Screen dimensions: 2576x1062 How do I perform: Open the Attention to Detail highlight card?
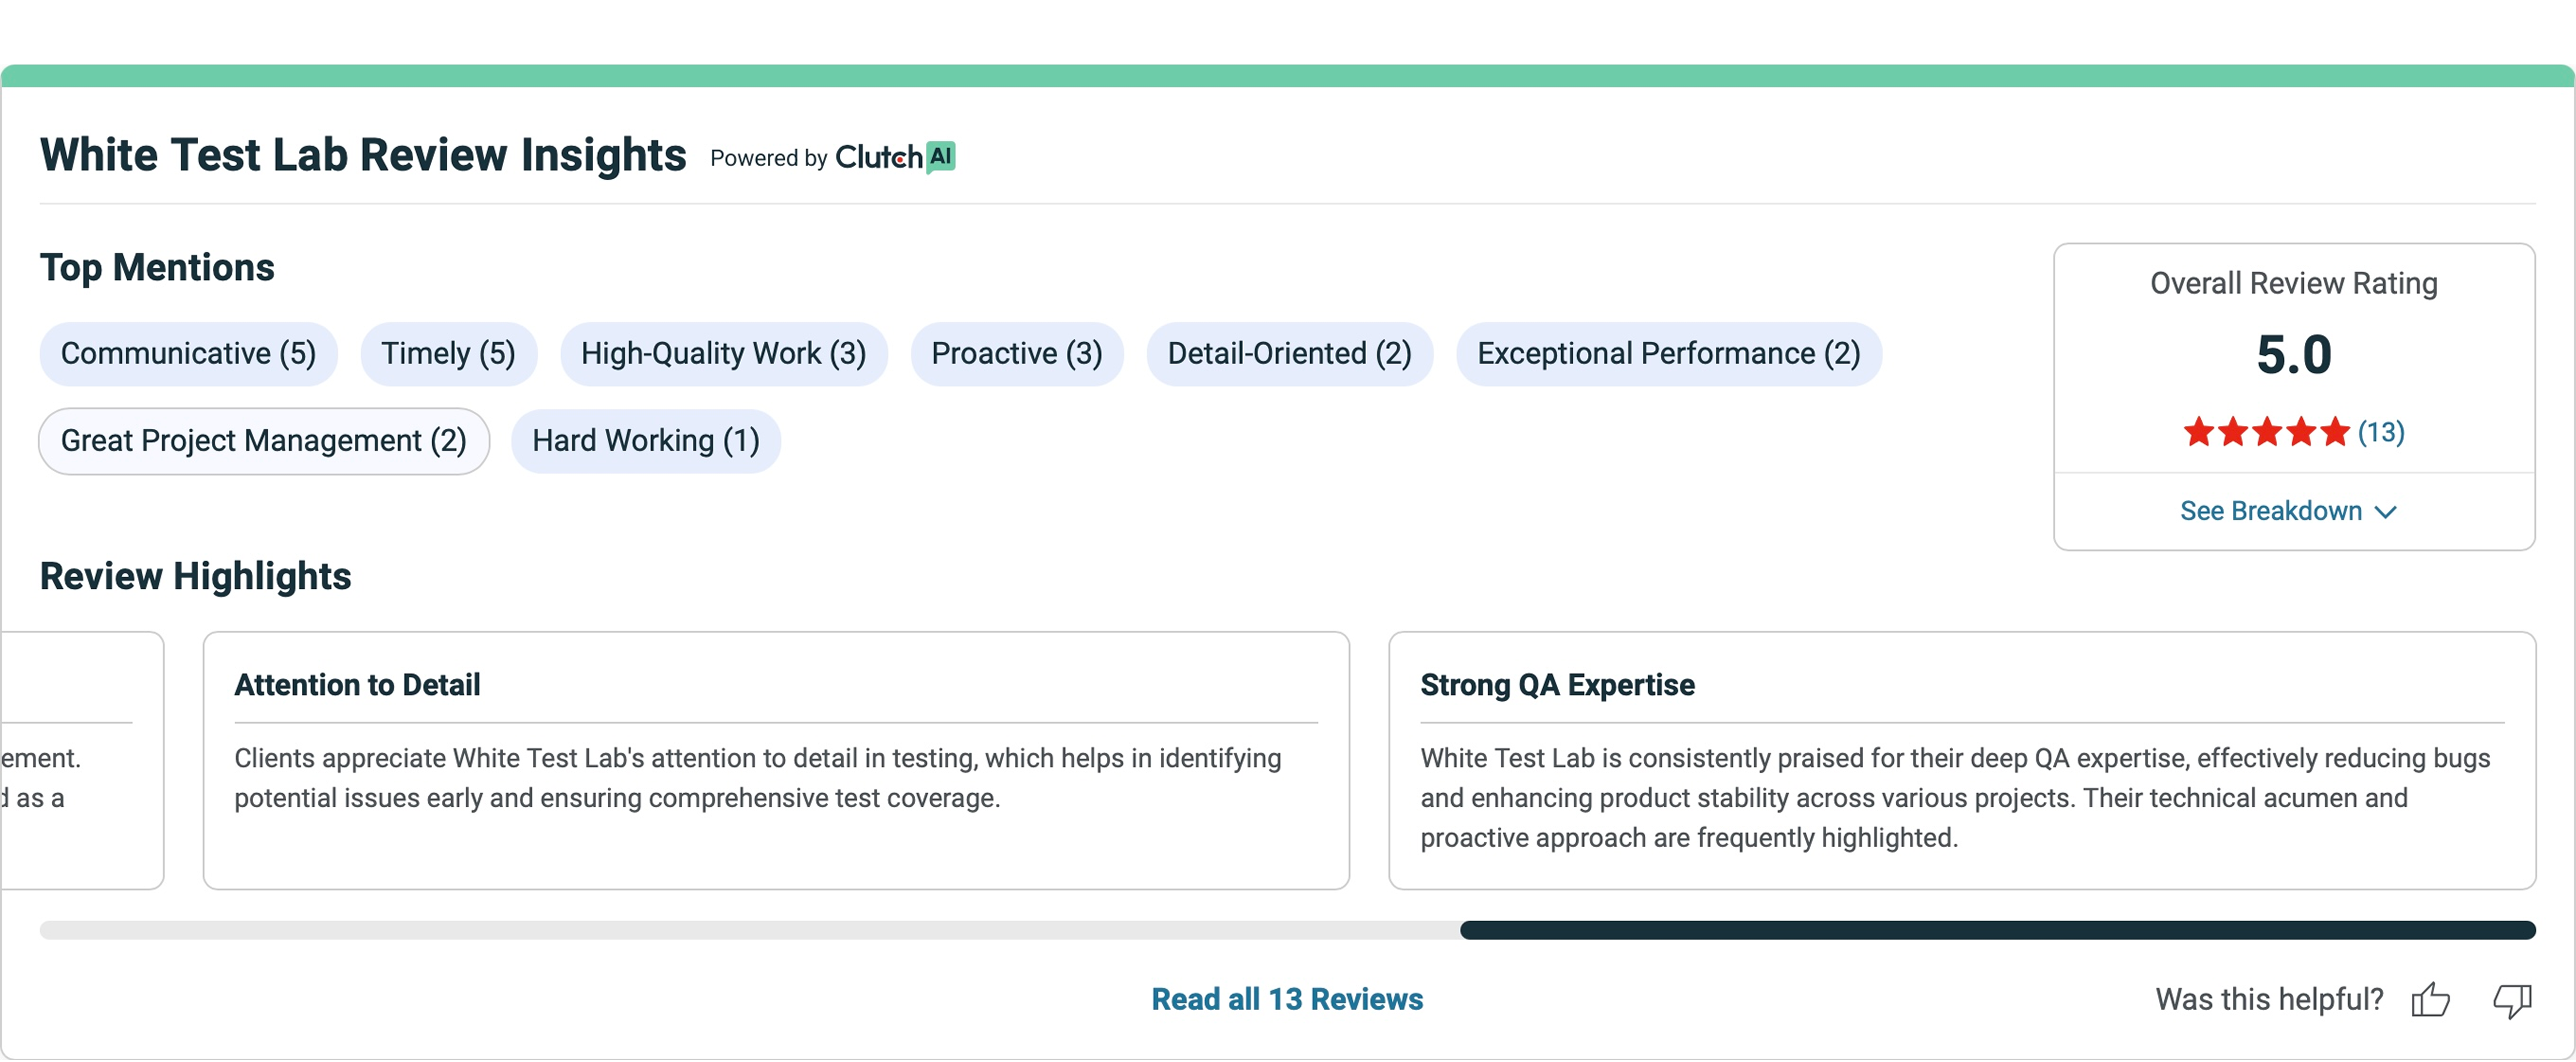[x=776, y=760]
